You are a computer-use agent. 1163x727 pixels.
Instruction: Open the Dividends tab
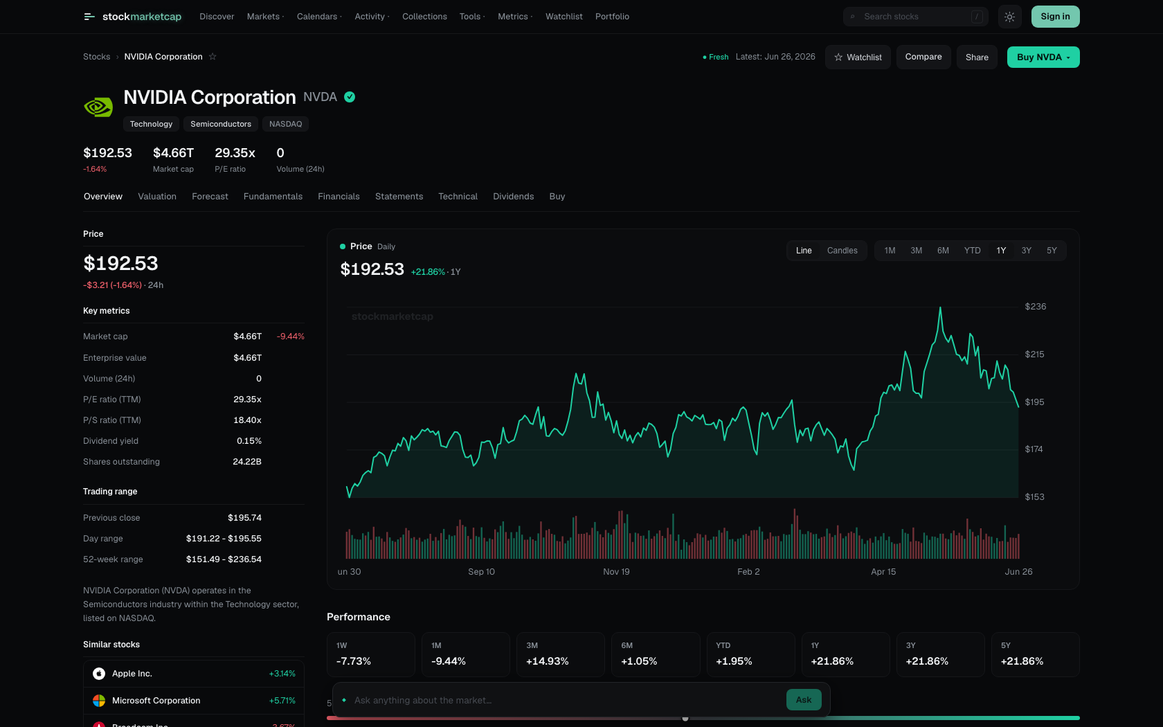coord(513,197)
